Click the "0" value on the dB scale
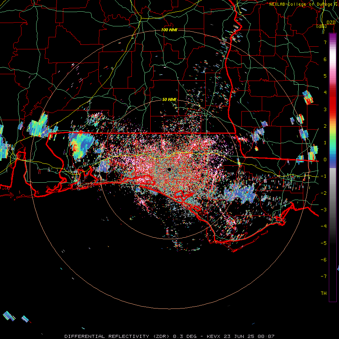The image size is (339, 339). 325,160
